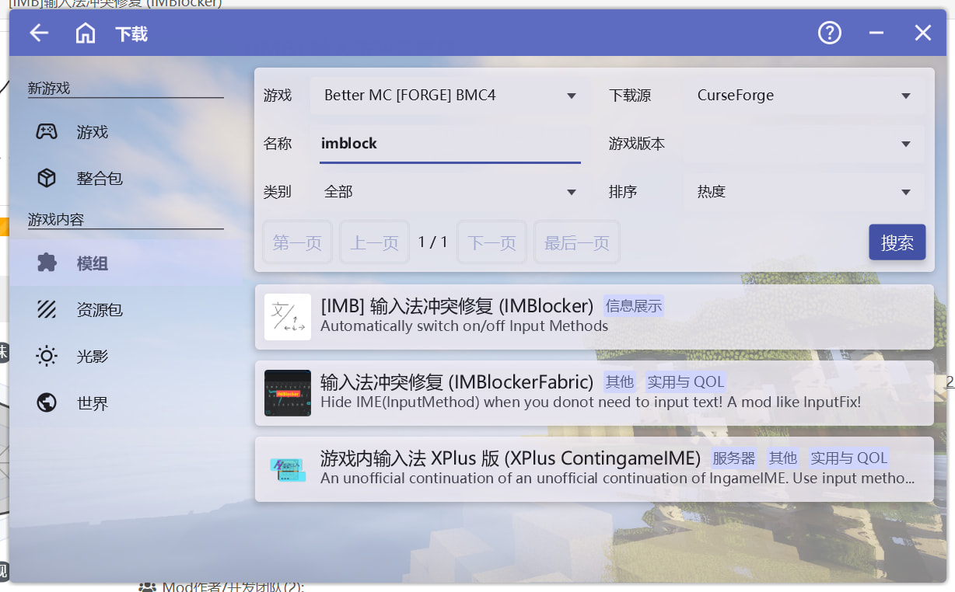Click the IMBlockerFabric mod thumbnail
Screen dimensions: 955x592
(288, 393)
